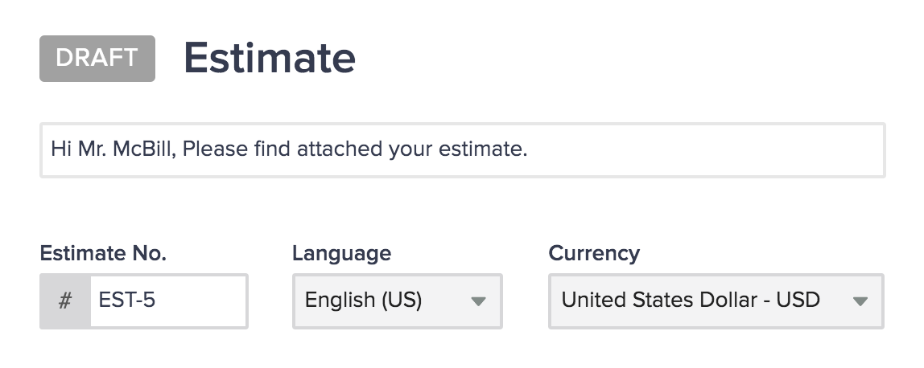This screenshot has width=924, height=368.
Task: Focus the EST-5 estimate number field
Action: (168, 301)
